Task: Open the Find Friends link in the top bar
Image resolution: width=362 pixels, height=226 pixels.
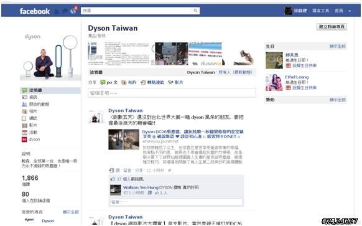Action: tap(320, 11)
